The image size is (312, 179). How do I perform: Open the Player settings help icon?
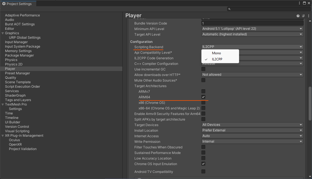click(x=298, y=16)
